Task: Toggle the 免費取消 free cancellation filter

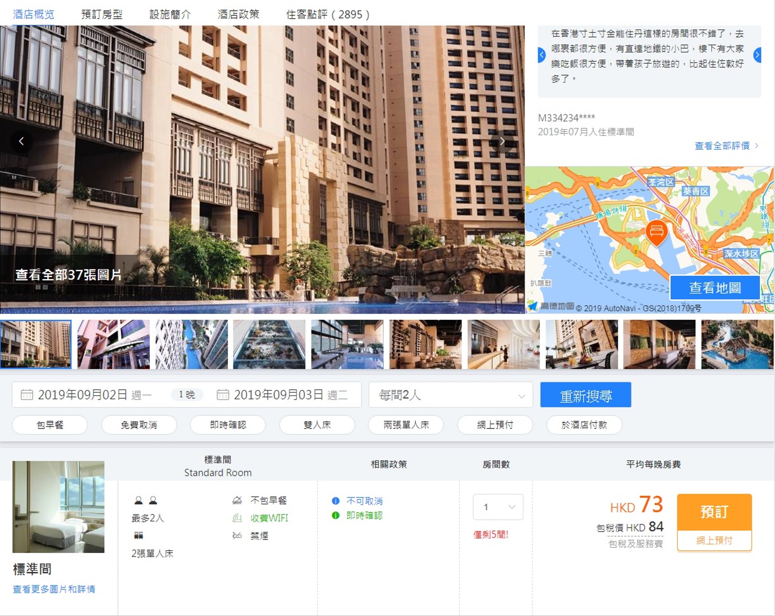Action: [x=139, y=425]
